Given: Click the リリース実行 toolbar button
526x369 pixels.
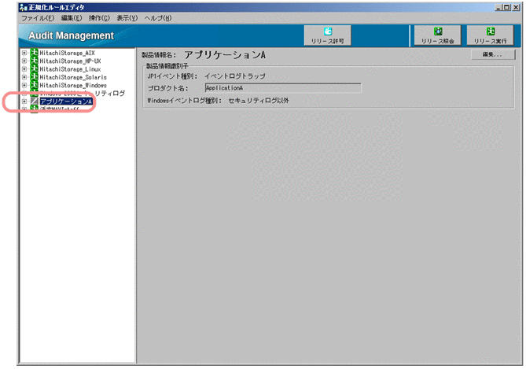Looking at the screenshot, I should (x=490, y=35).
